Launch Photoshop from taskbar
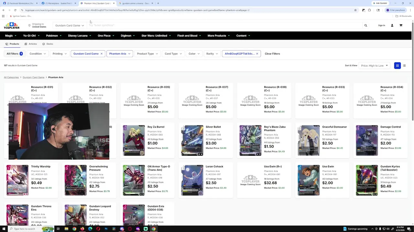The height and width of the screenshot is (232, 414). [x=106, y=229]
